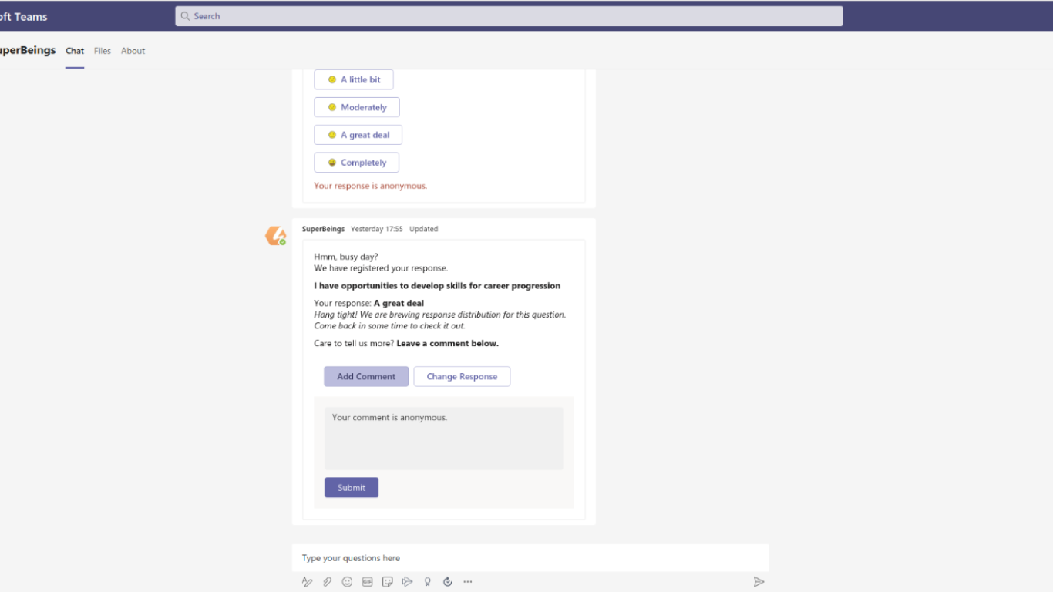Click 'Leave a comment below.' text

pos(448,344)
